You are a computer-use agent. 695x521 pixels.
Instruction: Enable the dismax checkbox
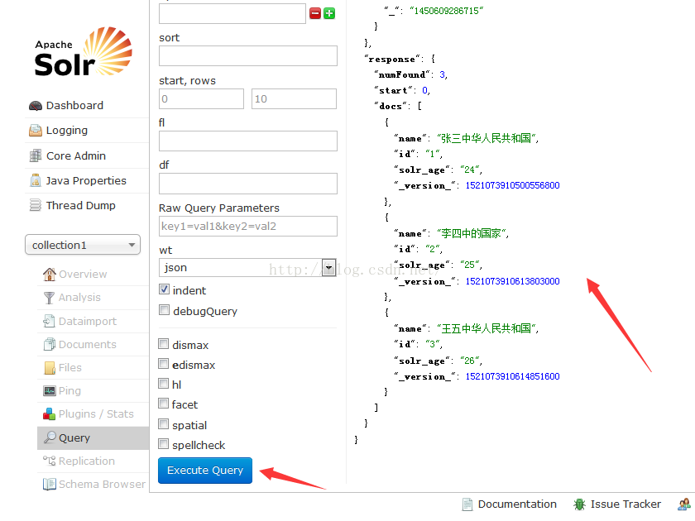(164, 344)
